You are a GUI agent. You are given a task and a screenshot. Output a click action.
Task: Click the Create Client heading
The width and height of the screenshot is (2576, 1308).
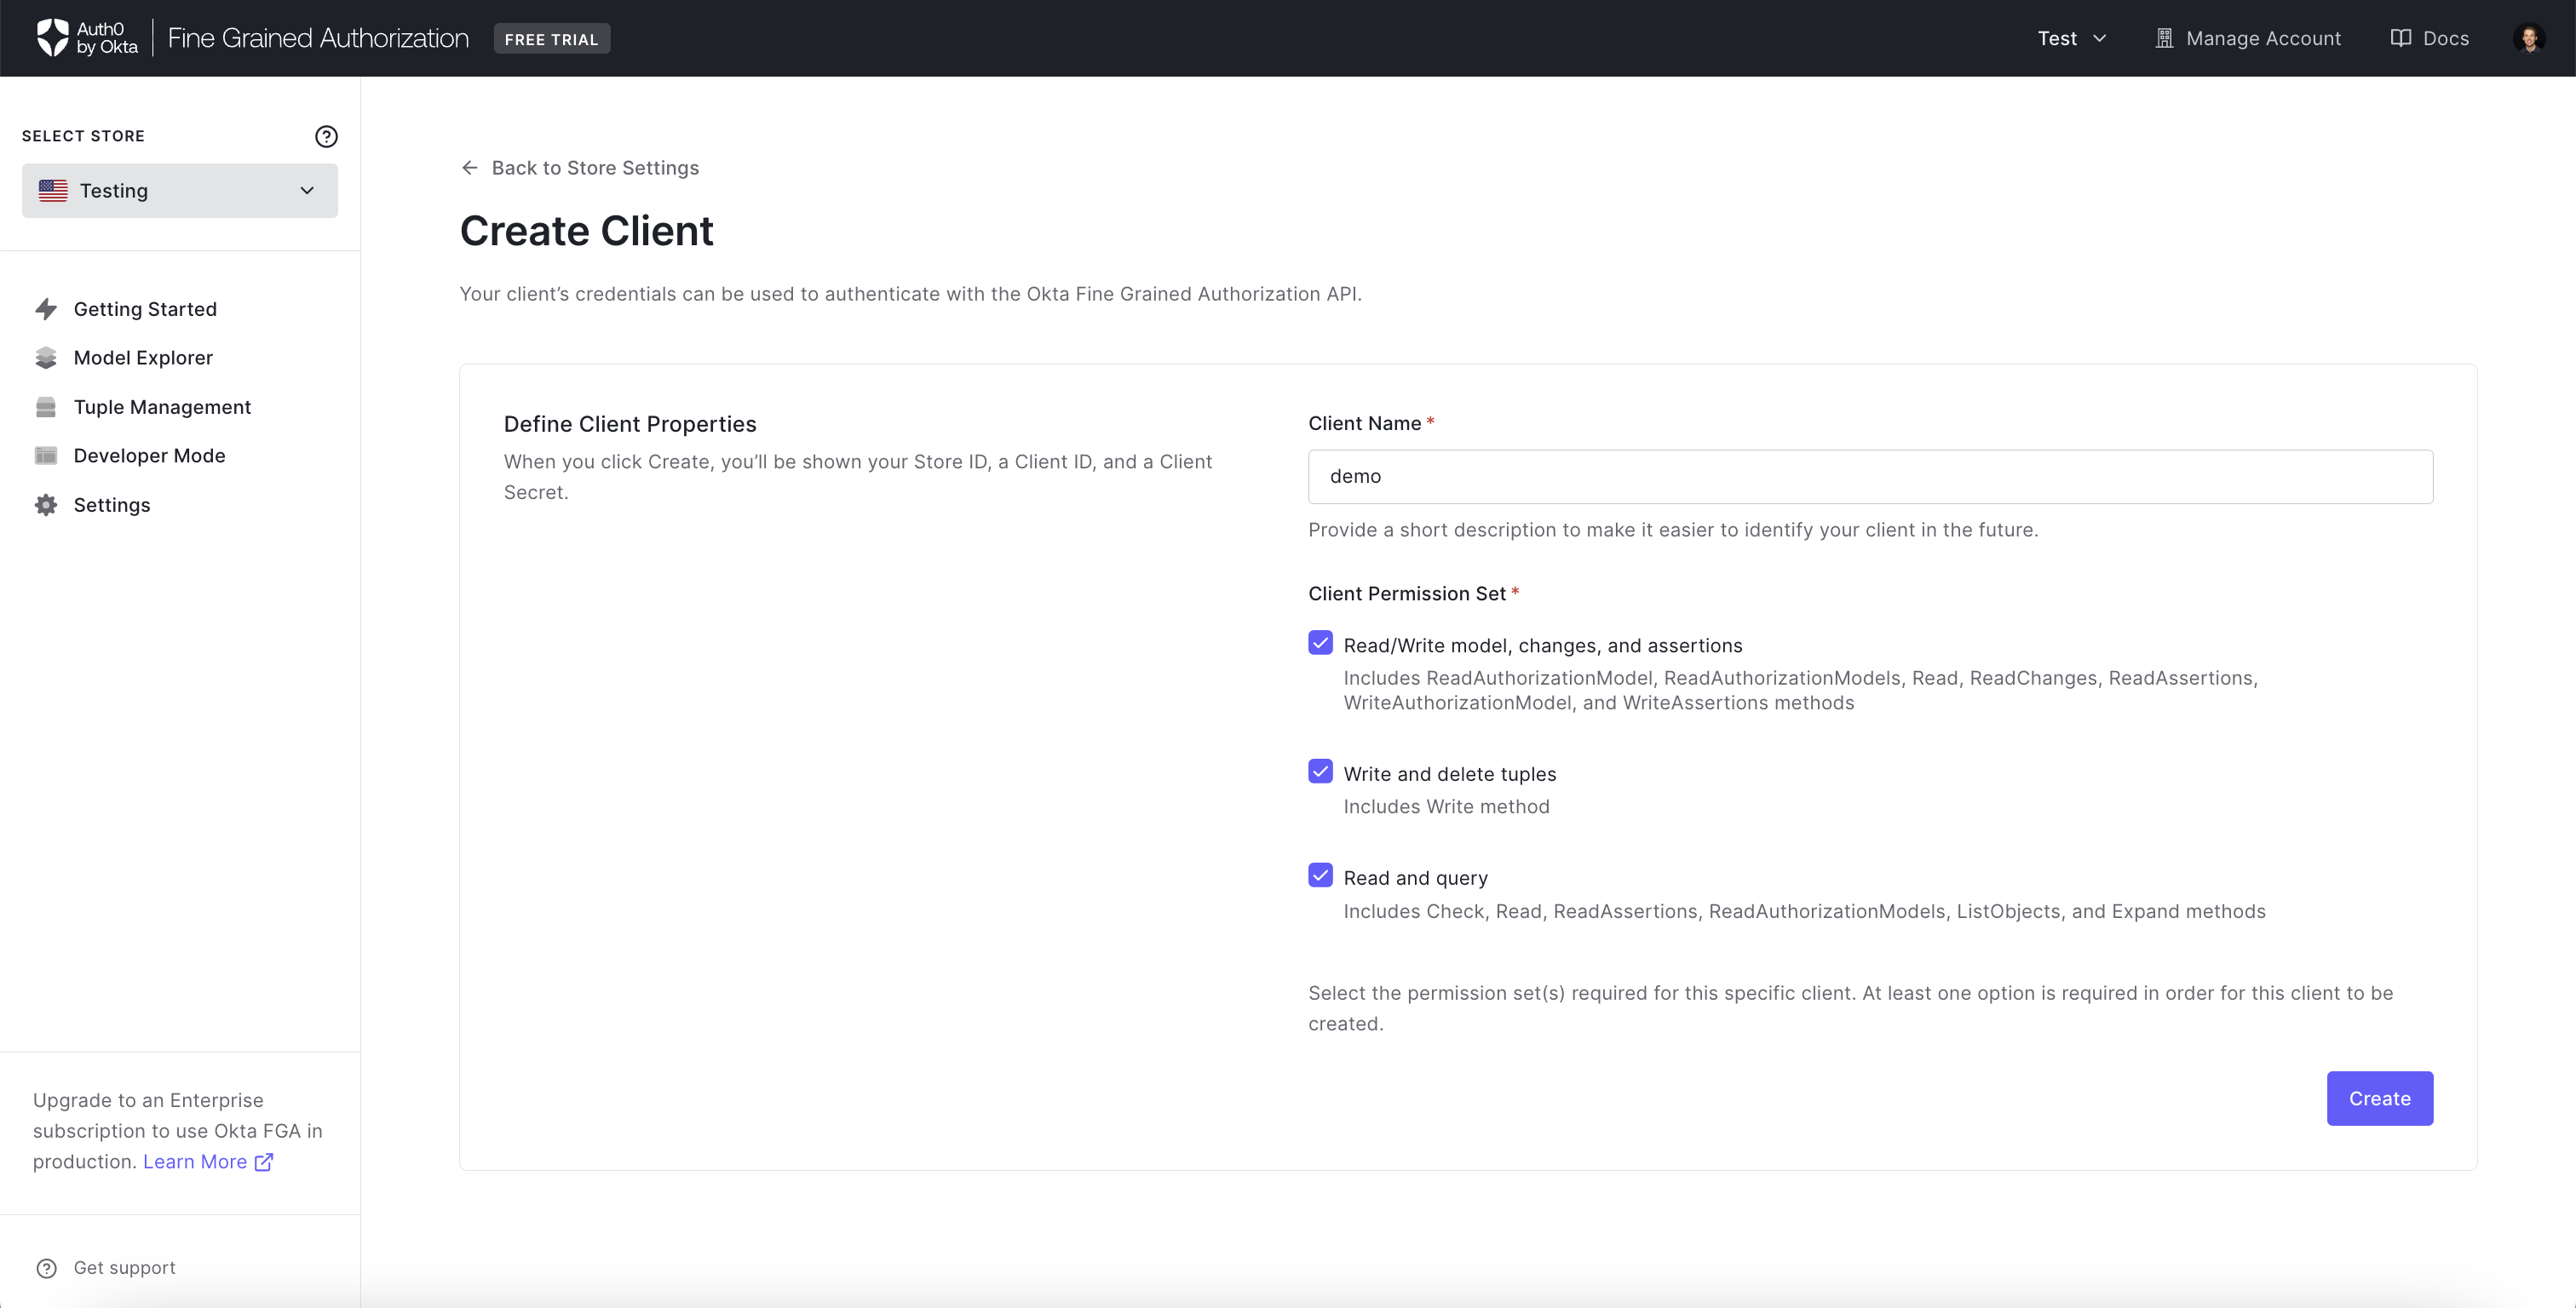pos(586,231)
